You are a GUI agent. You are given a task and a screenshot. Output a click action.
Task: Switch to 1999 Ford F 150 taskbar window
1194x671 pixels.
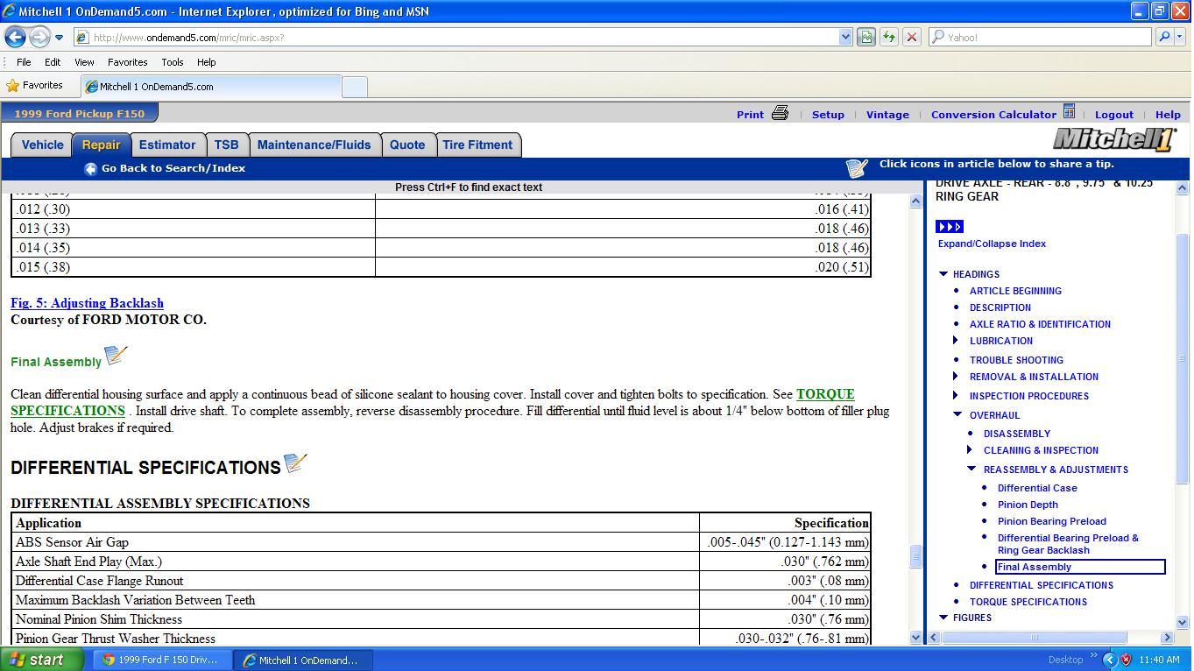(x=162, y=660)
